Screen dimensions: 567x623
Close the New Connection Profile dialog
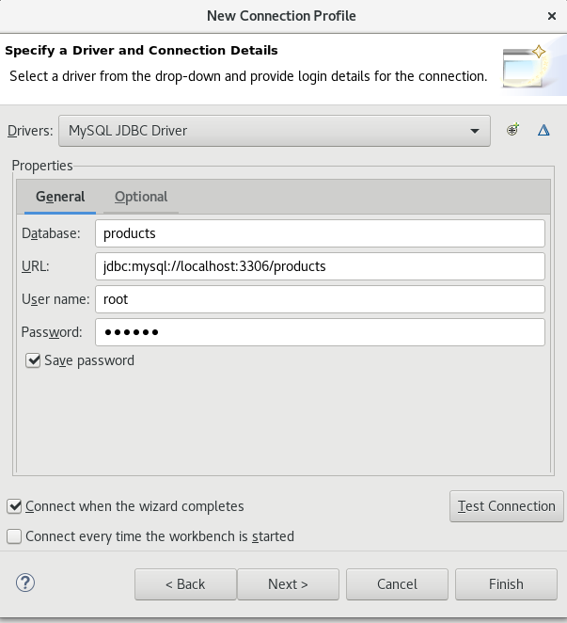coord(552,16)
